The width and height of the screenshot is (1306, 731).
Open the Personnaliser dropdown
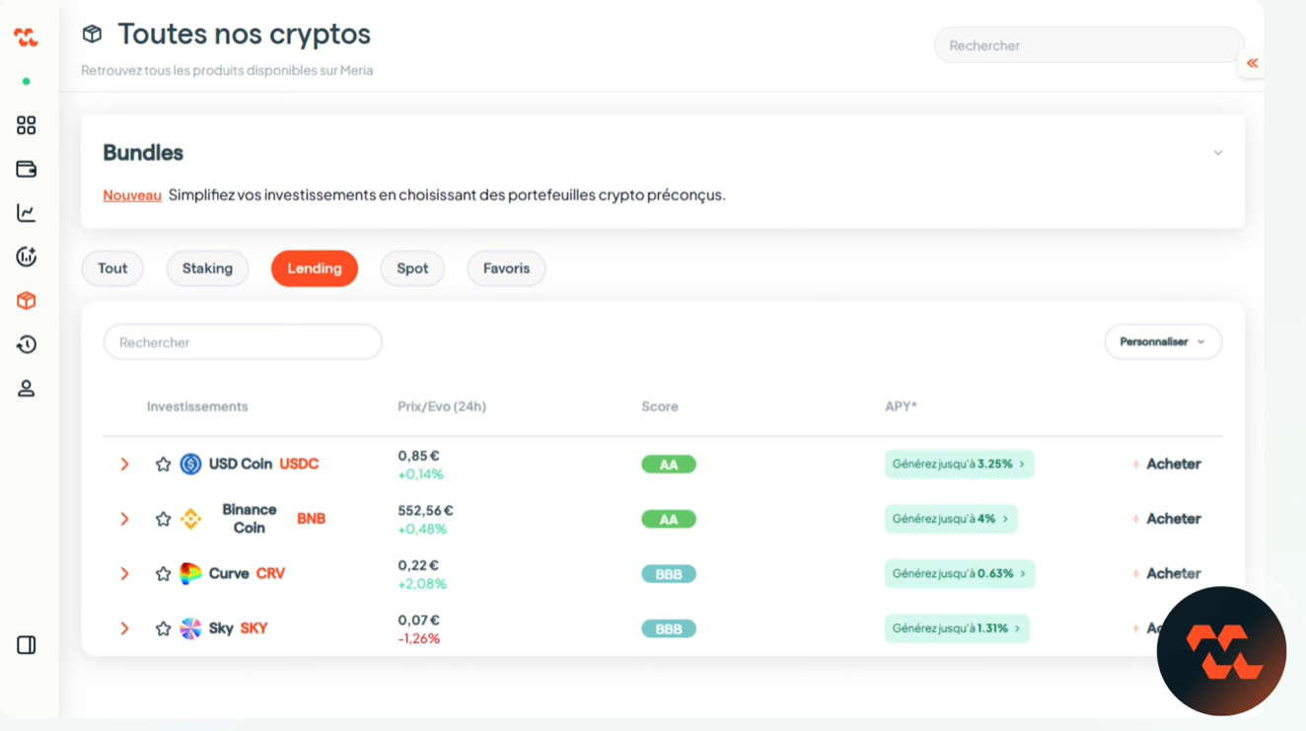(1163, 342)
